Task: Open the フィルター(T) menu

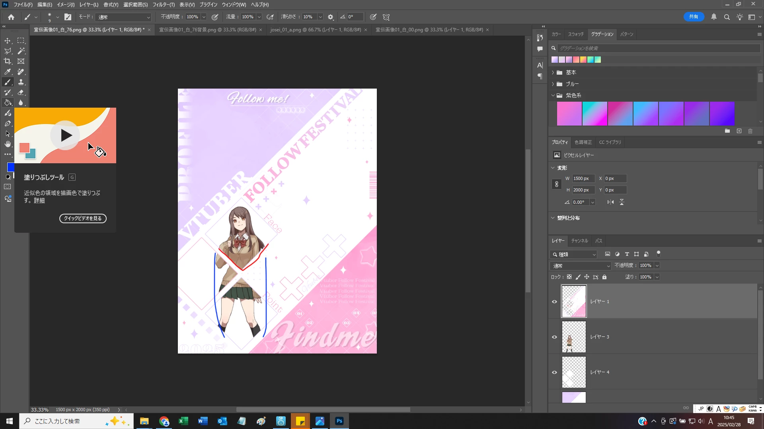Action: [163, 5]
